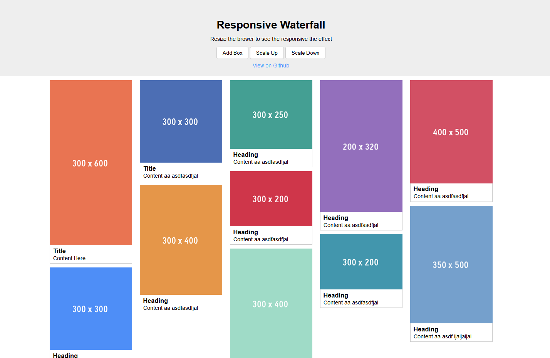Select the amber 300 x 400 image
The width and height of the screenshot is (550, 358).
coord(181,240)
